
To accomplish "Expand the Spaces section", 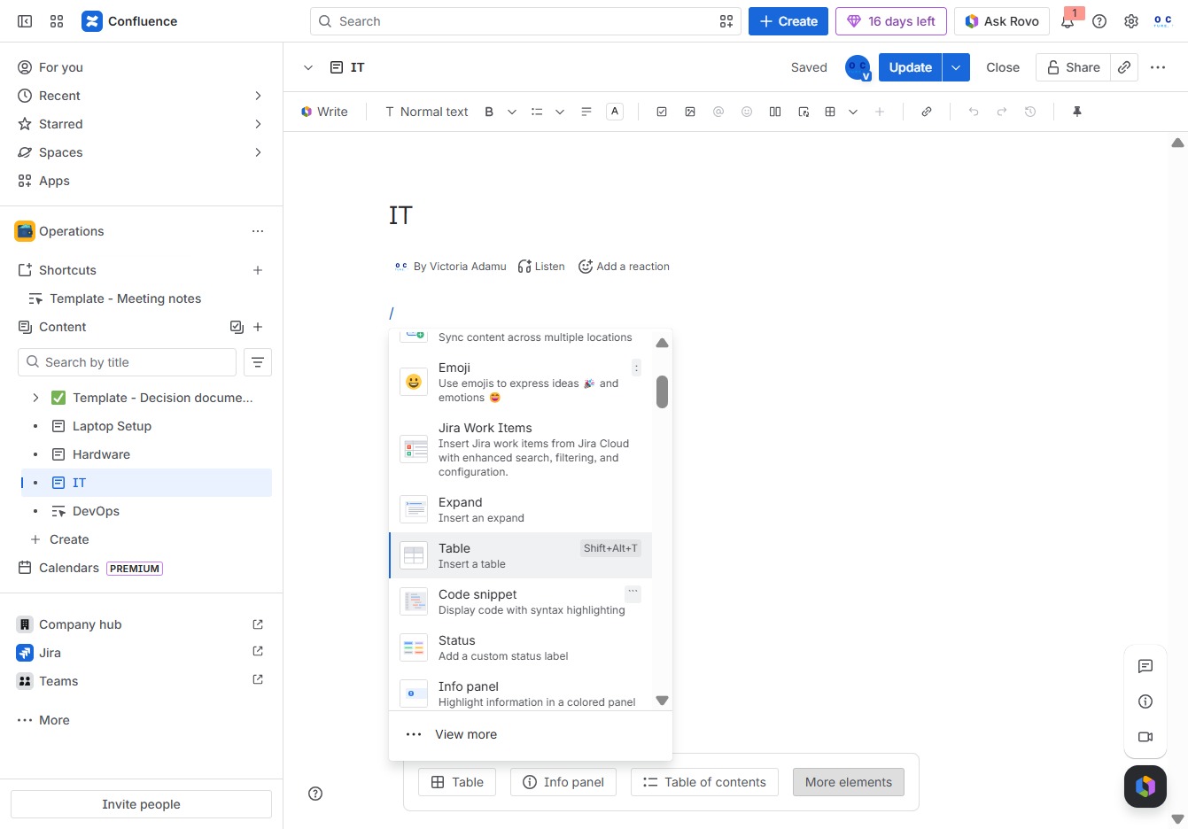I will 258,152.
